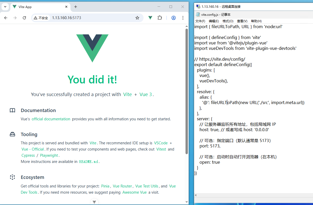Click the Notepad vite.config.js title icon
This screenshot has width=313, height=205.
tap(198, 14)
